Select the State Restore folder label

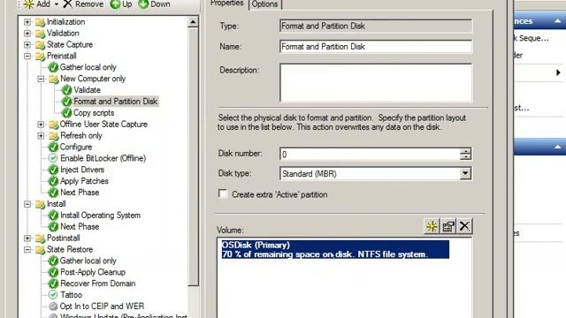(x=70, y=249)
